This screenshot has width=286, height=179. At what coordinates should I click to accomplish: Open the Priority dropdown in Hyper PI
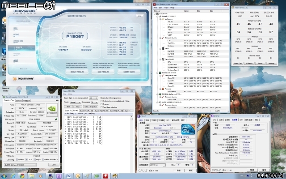coord(76,102)
